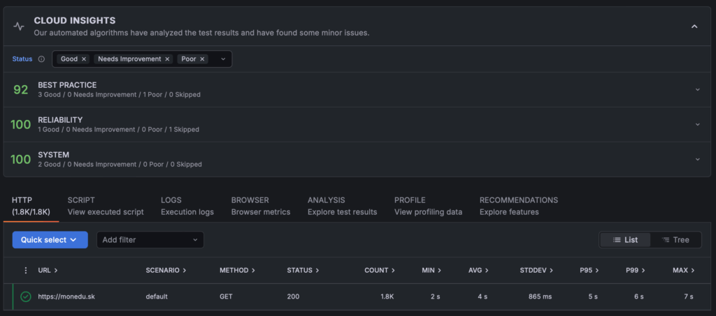
Task: Click the GET method cell
Action: [x=226, y=297]
